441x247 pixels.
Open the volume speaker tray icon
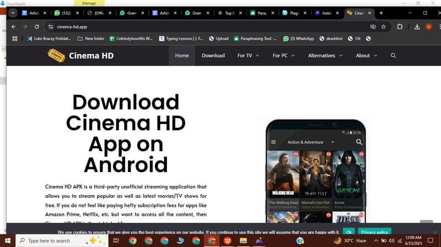point(391,241)
